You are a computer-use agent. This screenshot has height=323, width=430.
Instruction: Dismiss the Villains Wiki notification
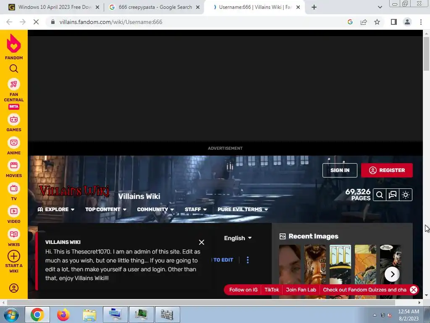202,242
